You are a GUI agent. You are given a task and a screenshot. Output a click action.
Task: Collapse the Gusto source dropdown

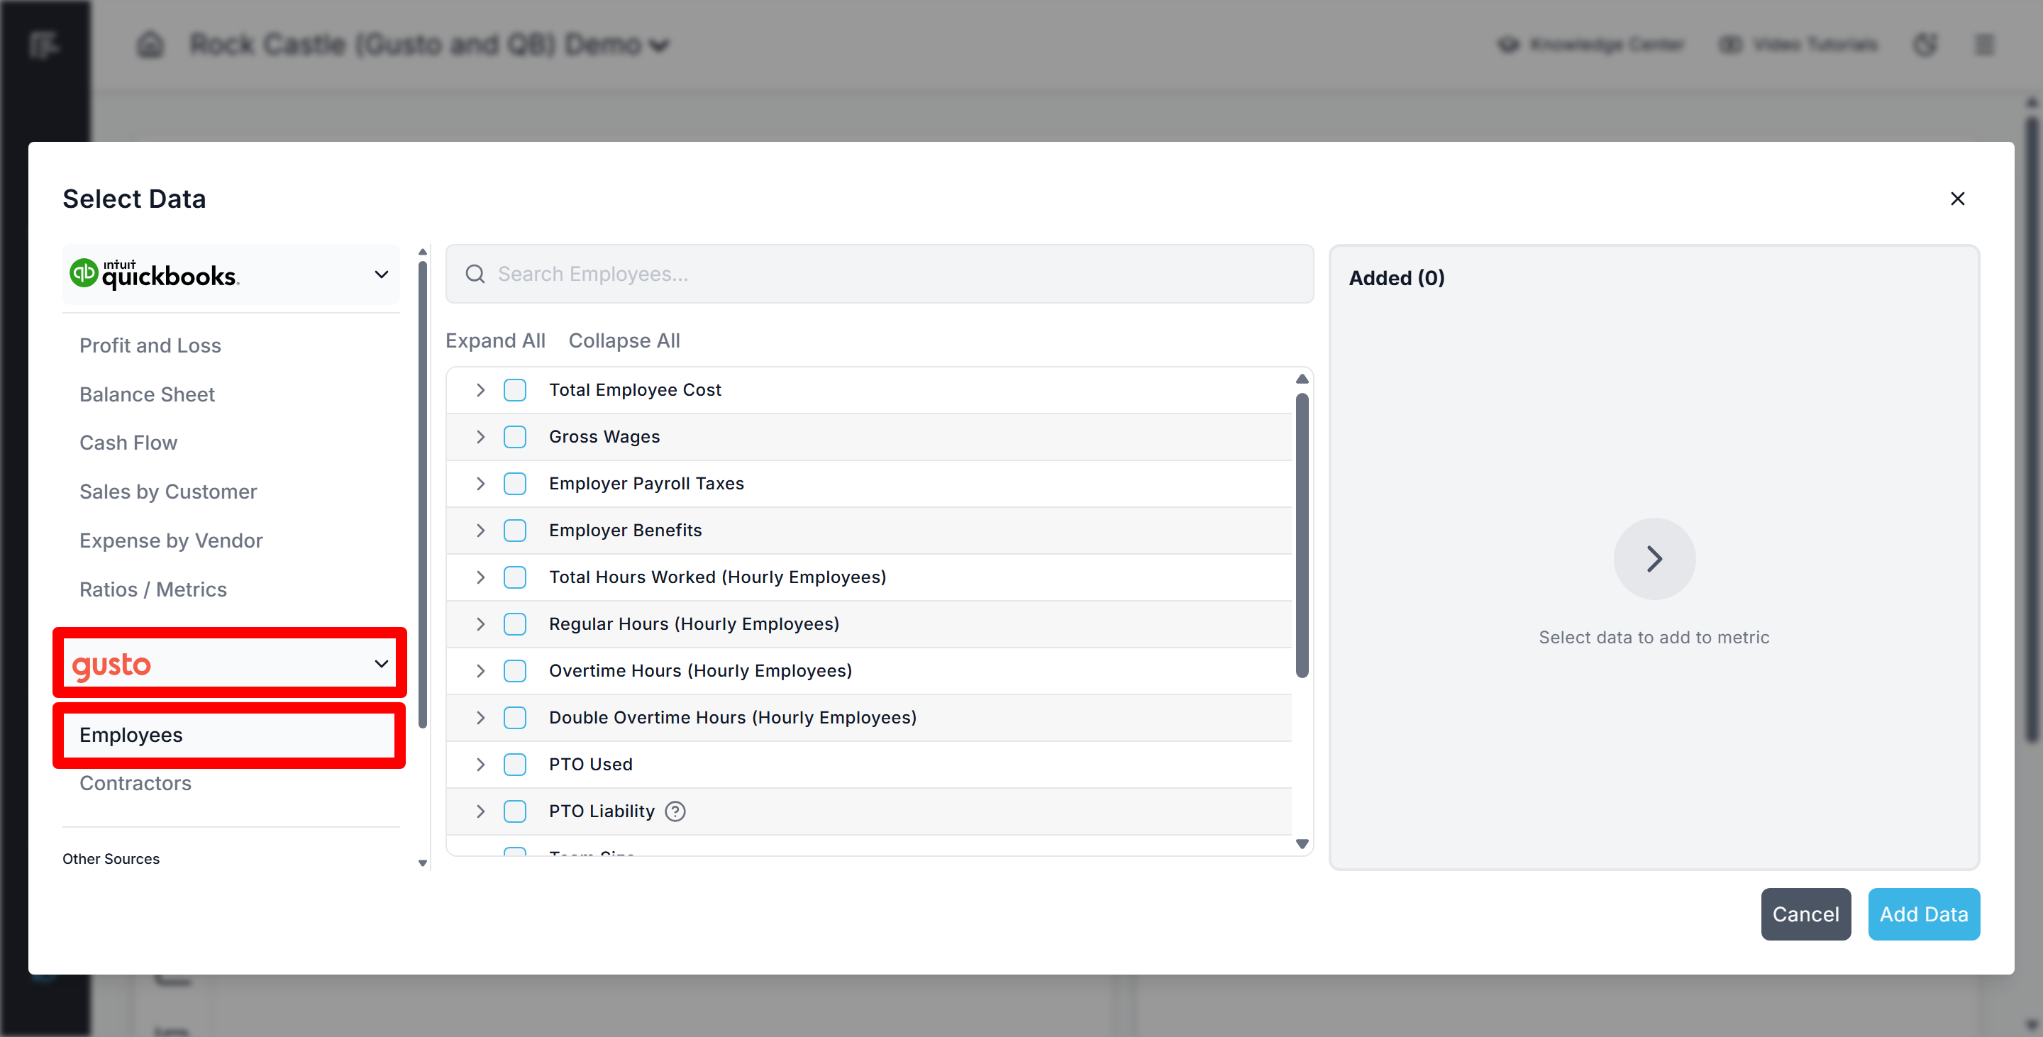click(381, 664)
